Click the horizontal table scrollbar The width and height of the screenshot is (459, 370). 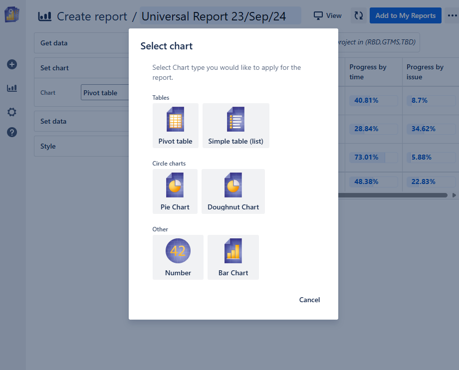click(393, 195)
